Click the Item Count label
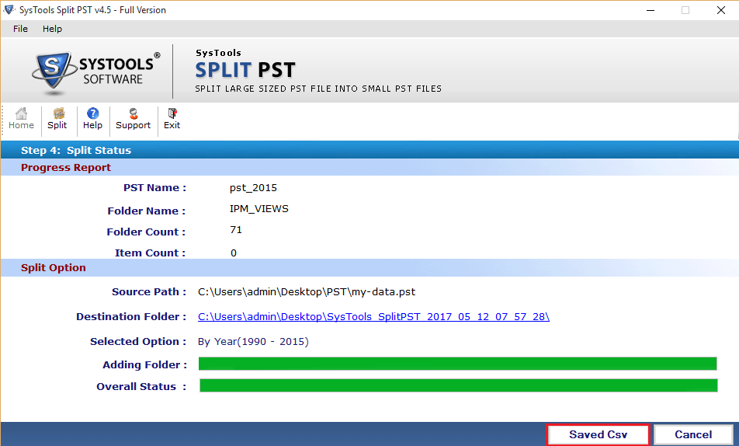739x446 pixels. pos(151,253)
